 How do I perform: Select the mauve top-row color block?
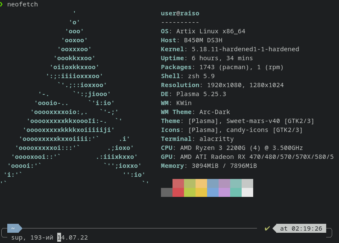pos(225,183)
